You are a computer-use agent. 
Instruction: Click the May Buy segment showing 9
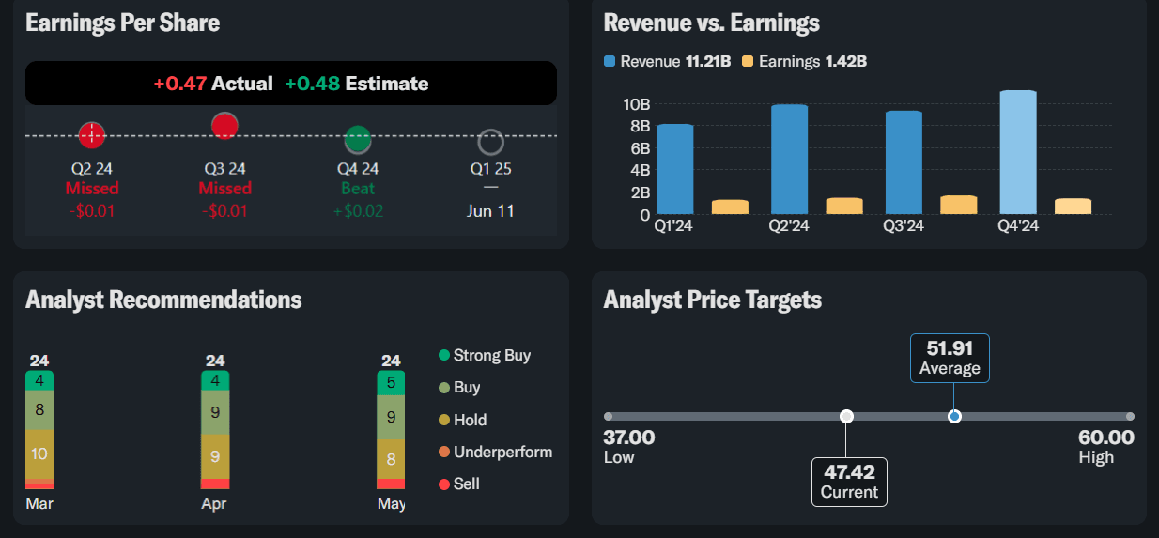[391, 418]
